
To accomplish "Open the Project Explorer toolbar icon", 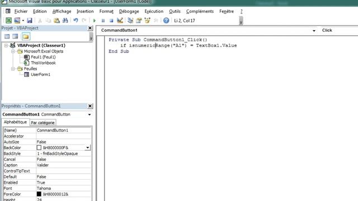I will point(130,21).
